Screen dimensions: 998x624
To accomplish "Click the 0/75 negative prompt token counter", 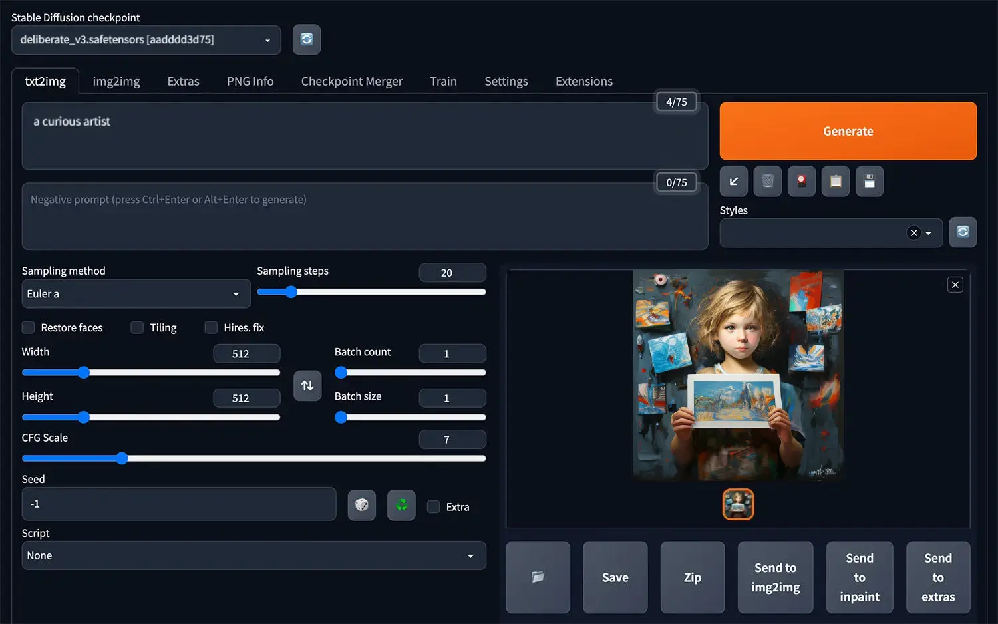I will tap(677, 182).
